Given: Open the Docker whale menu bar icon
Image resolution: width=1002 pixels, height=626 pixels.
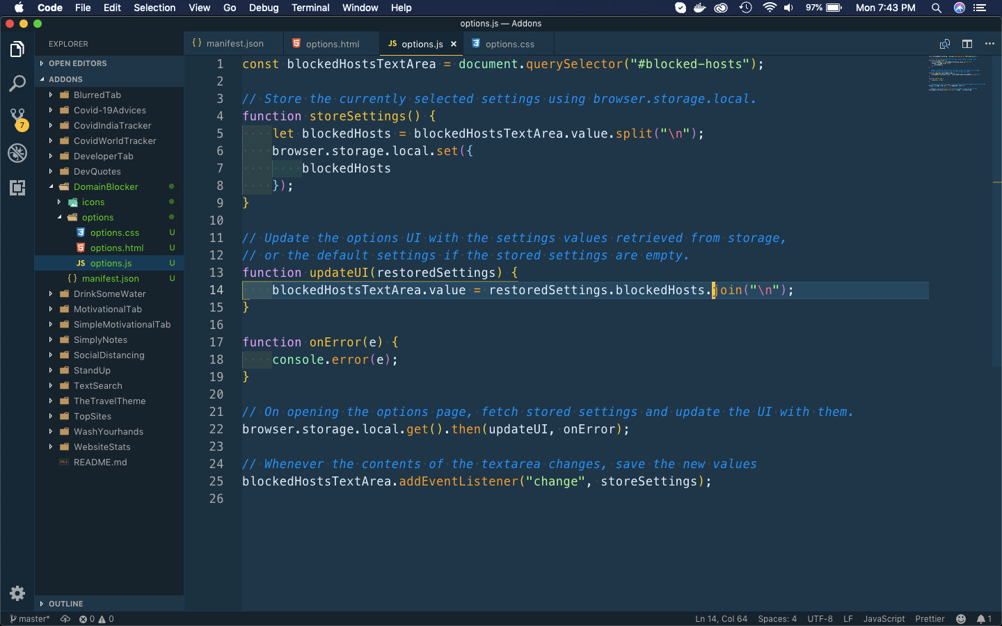Looking at the screenshot, I should [700, 8].
